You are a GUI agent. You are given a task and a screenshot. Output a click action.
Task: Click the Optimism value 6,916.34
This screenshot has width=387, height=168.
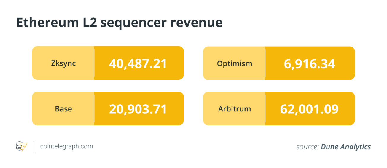pyautogui.click(x=310, y=64)
